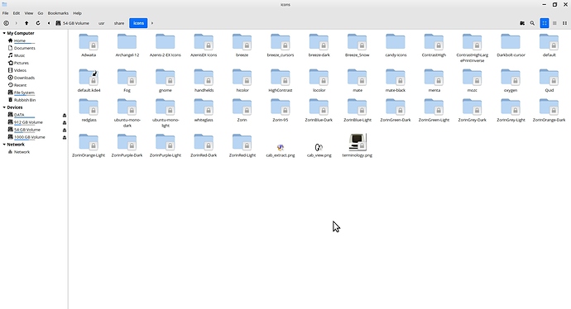Image resolution: width=571 pixels, height=309 pixels.
Task: Jump to 54 GB Volume in path bar
Action: [x=73, y=23]
